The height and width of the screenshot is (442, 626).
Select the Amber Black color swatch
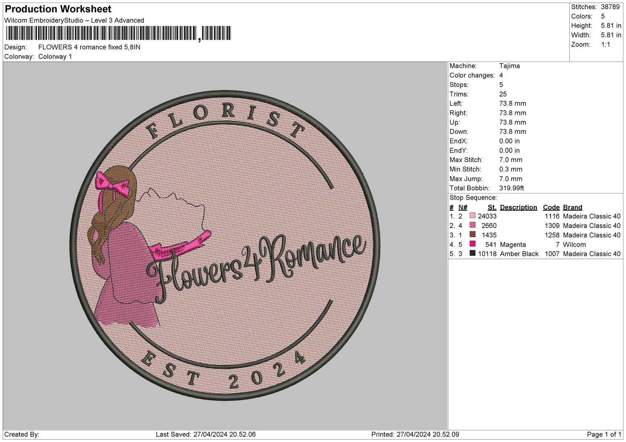(x=472, y=253)
